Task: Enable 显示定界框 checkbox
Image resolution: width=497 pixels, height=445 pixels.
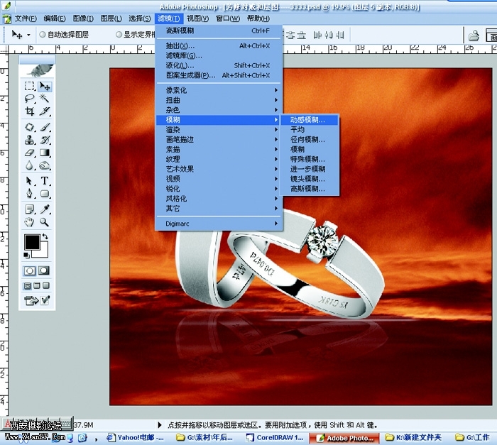Action: pos(119,35)
